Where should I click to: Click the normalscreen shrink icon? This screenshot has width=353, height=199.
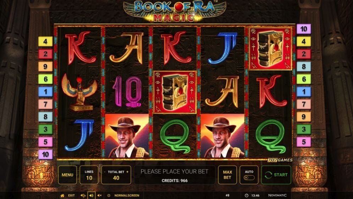pyautogui.click(x=109, y=195)
